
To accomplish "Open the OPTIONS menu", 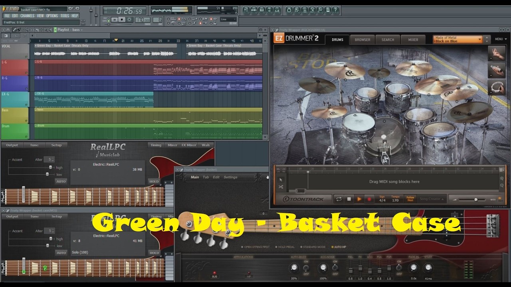I will coord(52,16).
